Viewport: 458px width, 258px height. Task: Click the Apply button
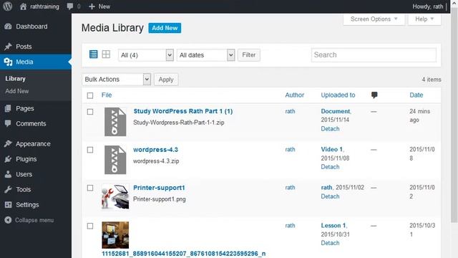coord(166,80)
